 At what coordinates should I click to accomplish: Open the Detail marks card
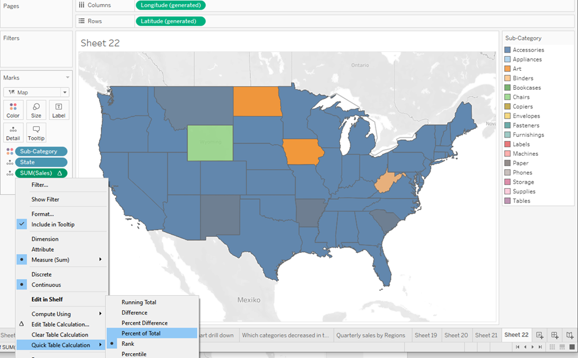(x=13, y=133)
